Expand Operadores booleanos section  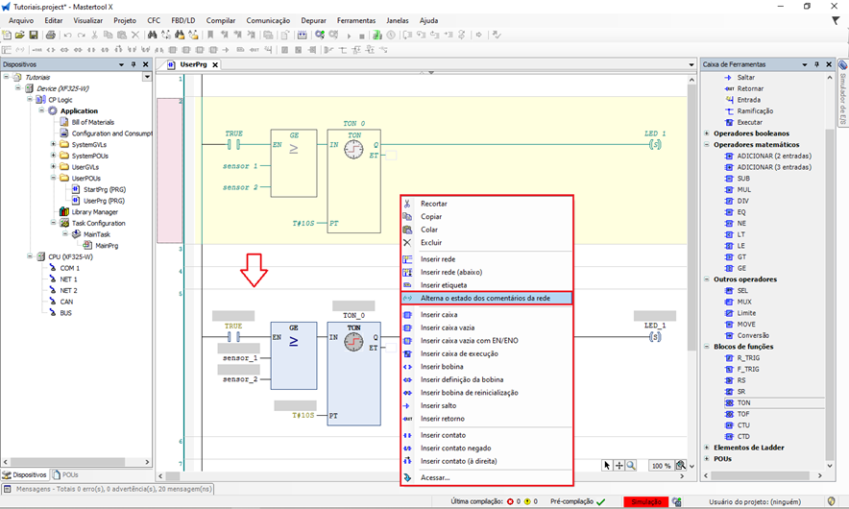[707, 133]
